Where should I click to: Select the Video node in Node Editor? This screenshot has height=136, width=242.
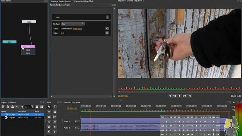(x=29, y=22)
